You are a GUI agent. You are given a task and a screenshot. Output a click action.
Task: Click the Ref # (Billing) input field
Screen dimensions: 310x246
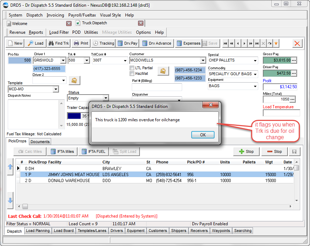[157, 87]
